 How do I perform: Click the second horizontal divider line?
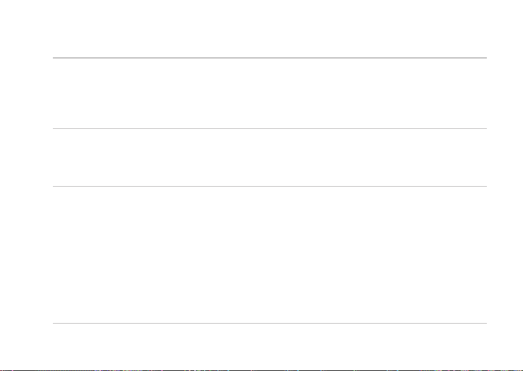click(x=270, y=128)
